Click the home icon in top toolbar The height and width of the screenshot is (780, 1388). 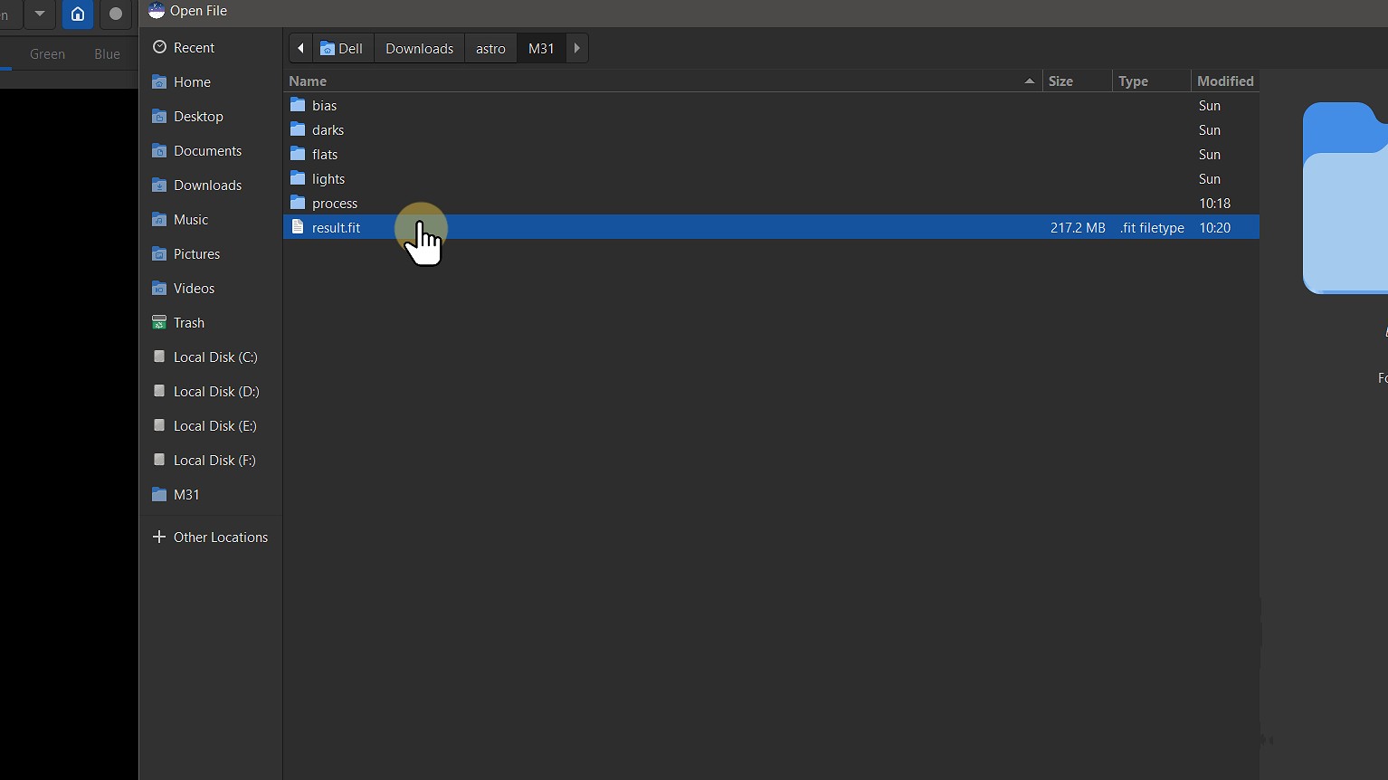(x=78, y=14)
